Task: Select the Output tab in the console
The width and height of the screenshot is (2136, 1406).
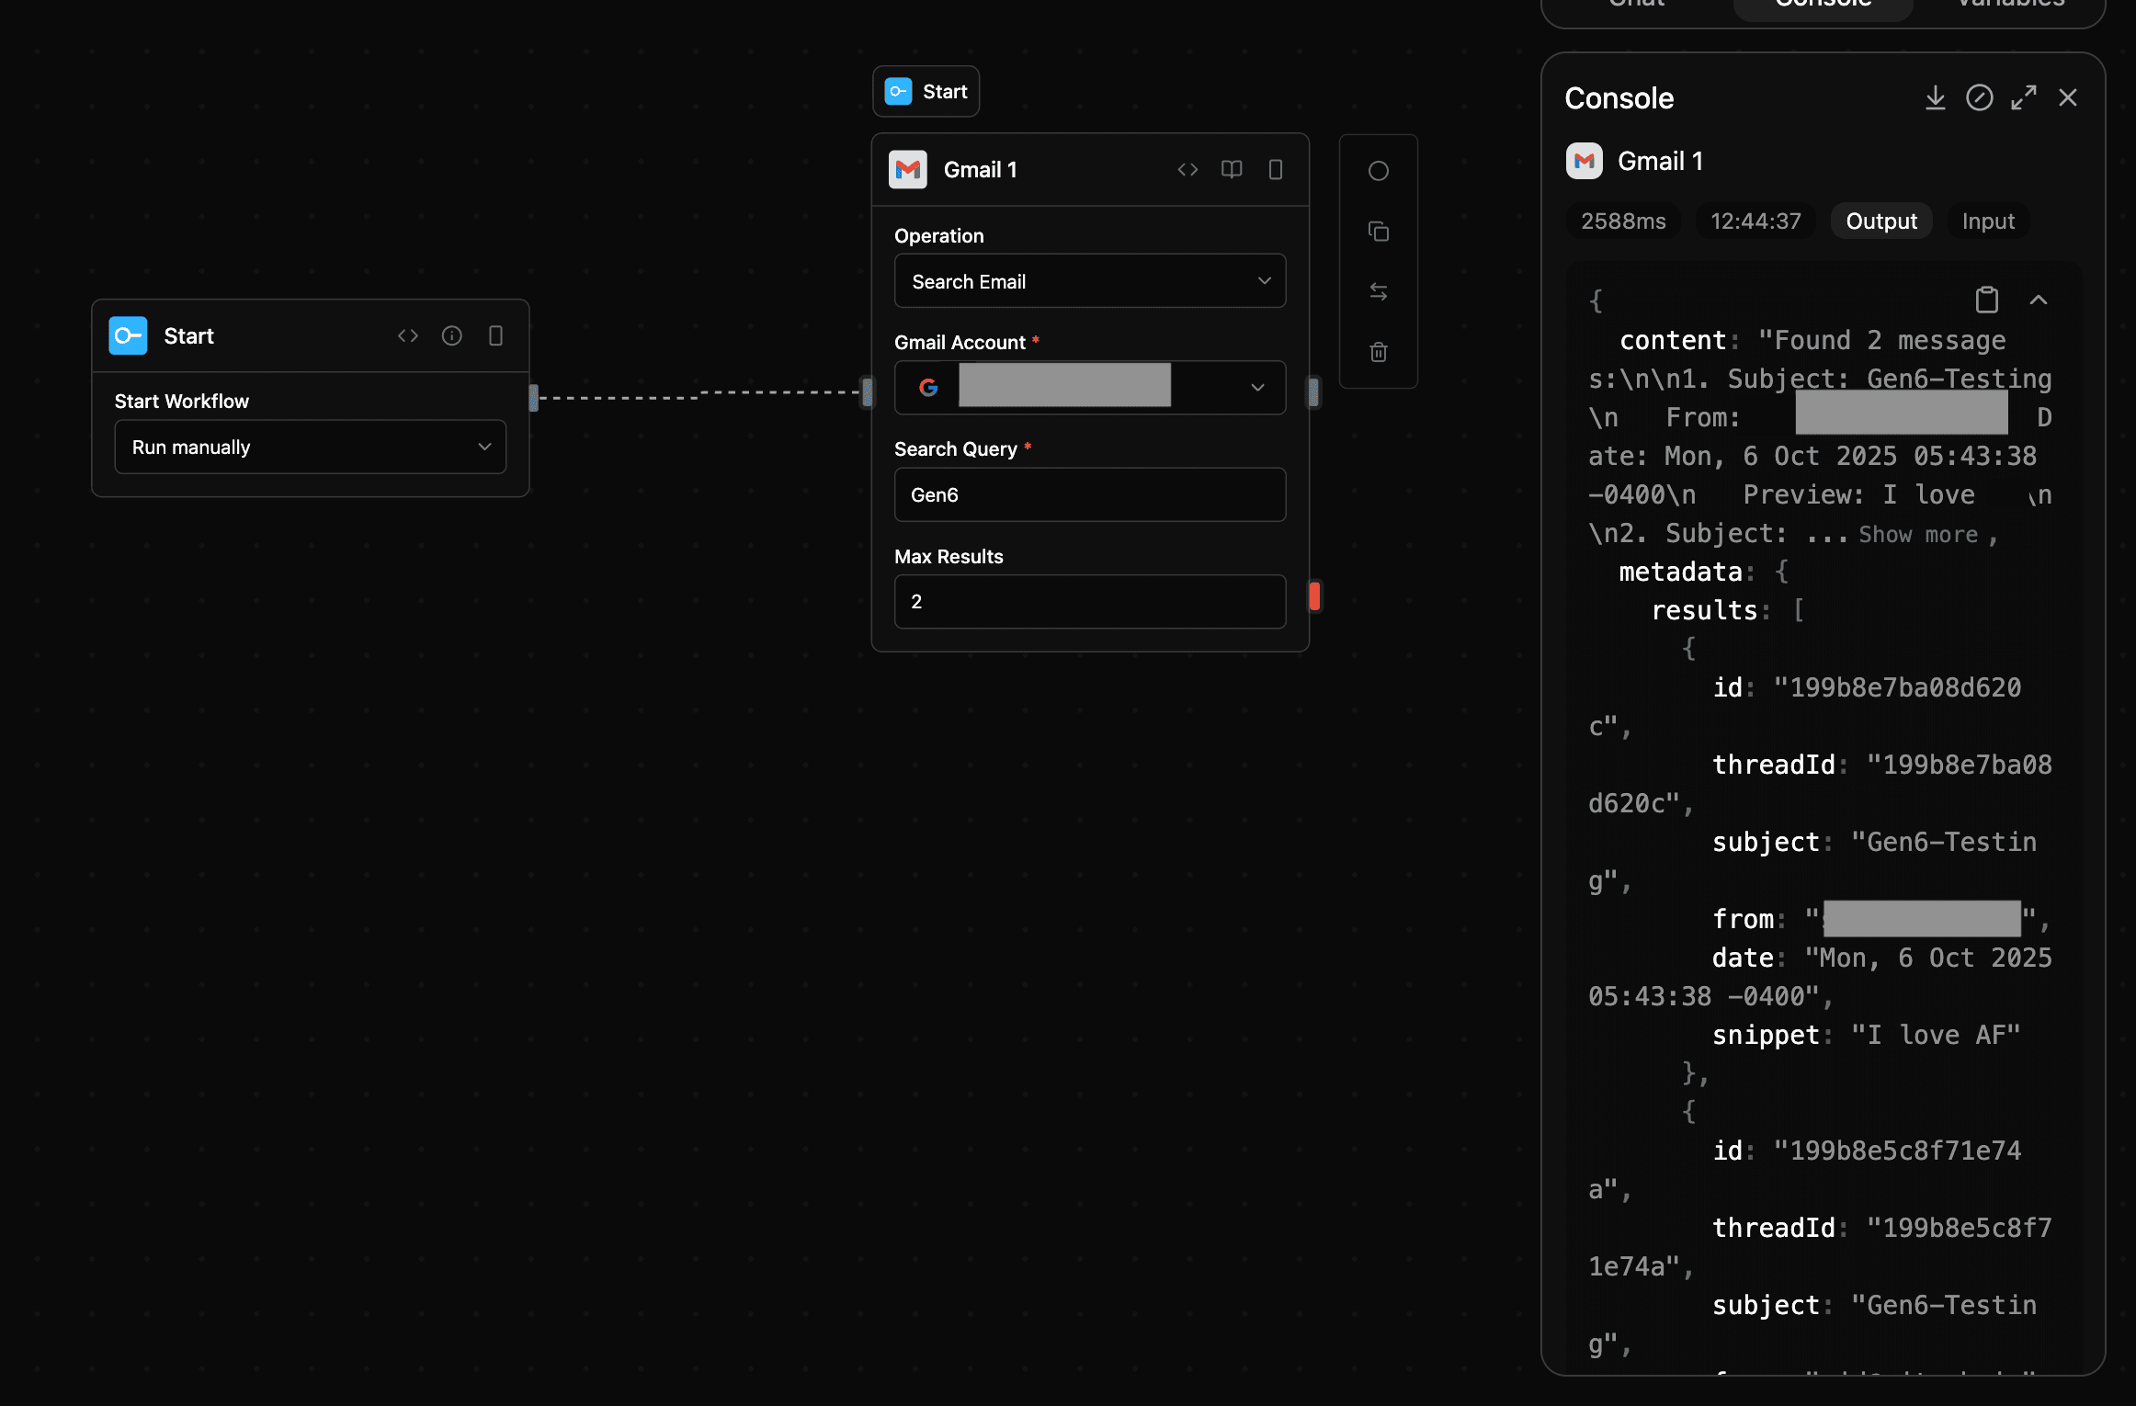Action: tap(1880, 221)
